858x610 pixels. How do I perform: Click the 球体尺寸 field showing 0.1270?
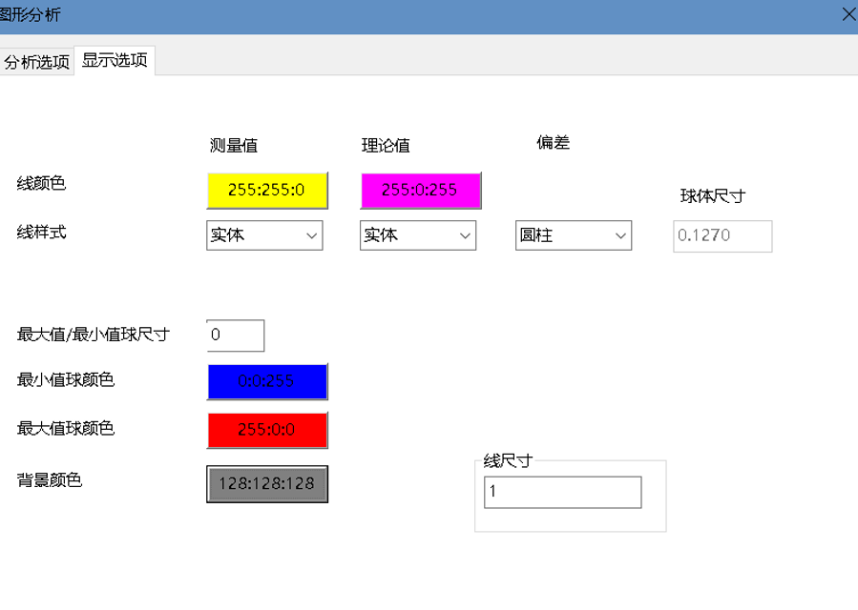pos(722,235)
